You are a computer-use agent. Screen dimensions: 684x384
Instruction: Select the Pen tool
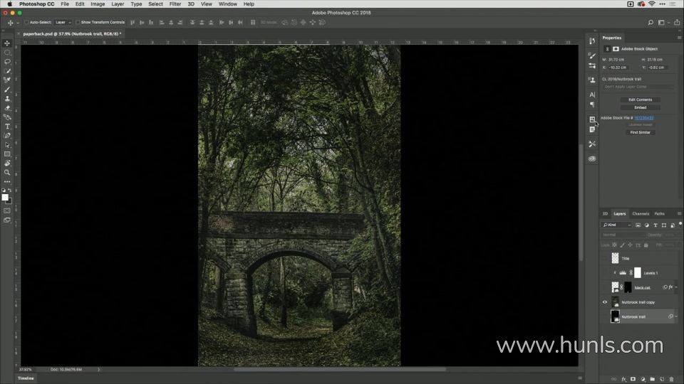coord(7,135)
